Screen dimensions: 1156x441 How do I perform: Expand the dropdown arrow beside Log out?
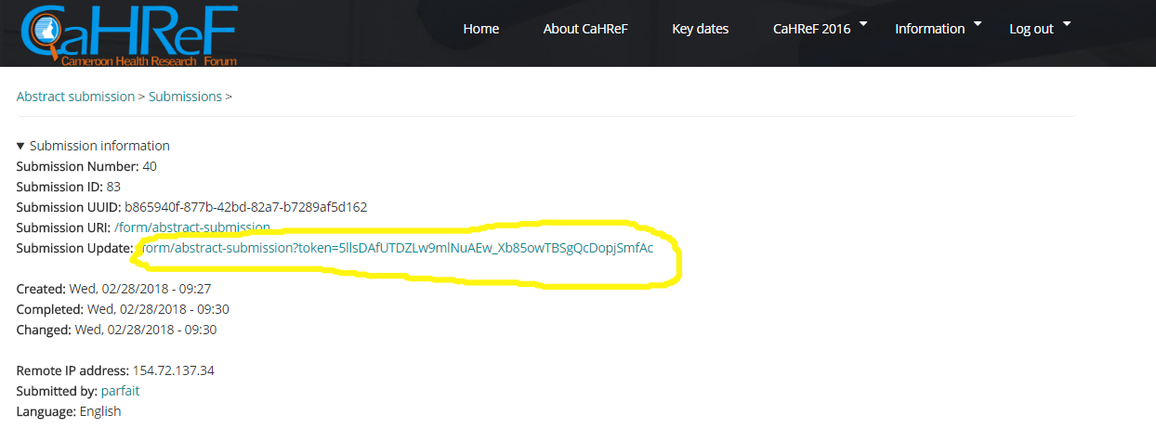[1067, 23]
